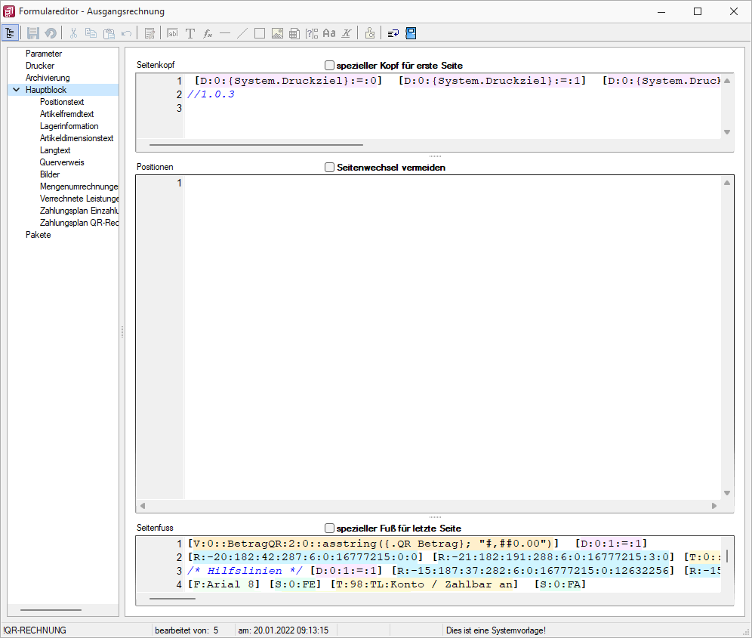
Task: Click the diagonal line tool icon
Action: (242, 33)
